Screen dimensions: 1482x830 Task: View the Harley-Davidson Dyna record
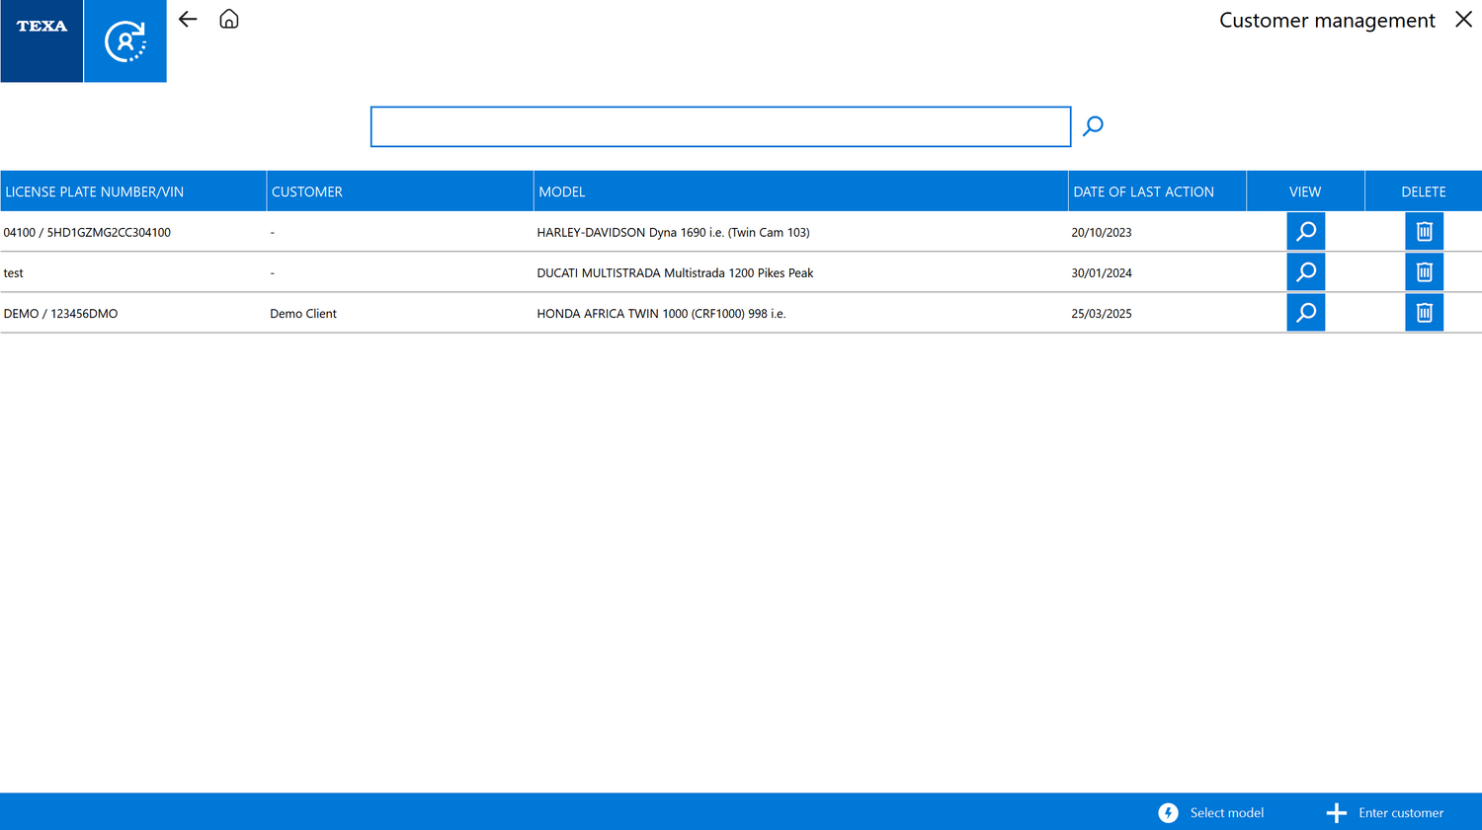click(1305, 231)
